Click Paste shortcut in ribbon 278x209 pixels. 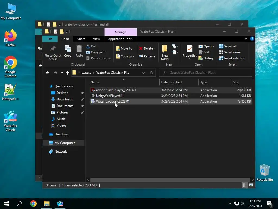(99, 58)
